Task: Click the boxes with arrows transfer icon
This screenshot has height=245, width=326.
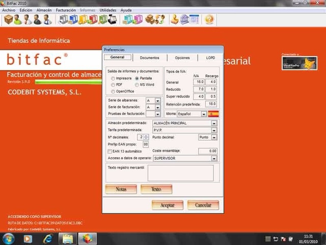Action: pyautogui.click(x=160, y=20)
